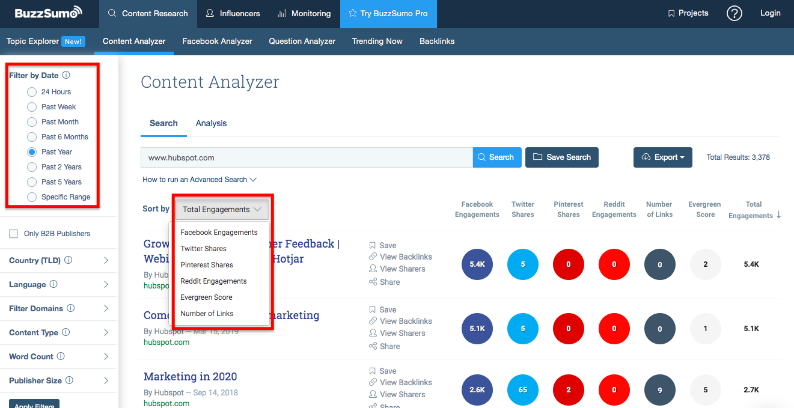Open the Marketing in 2020 article
794x408 pixels.
190,377
